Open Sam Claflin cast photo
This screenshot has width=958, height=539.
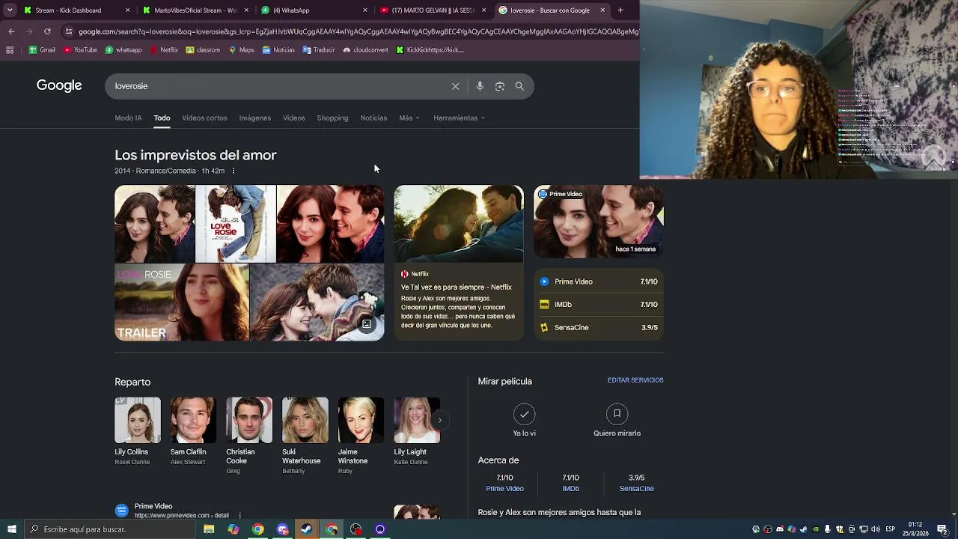point(193,421)
